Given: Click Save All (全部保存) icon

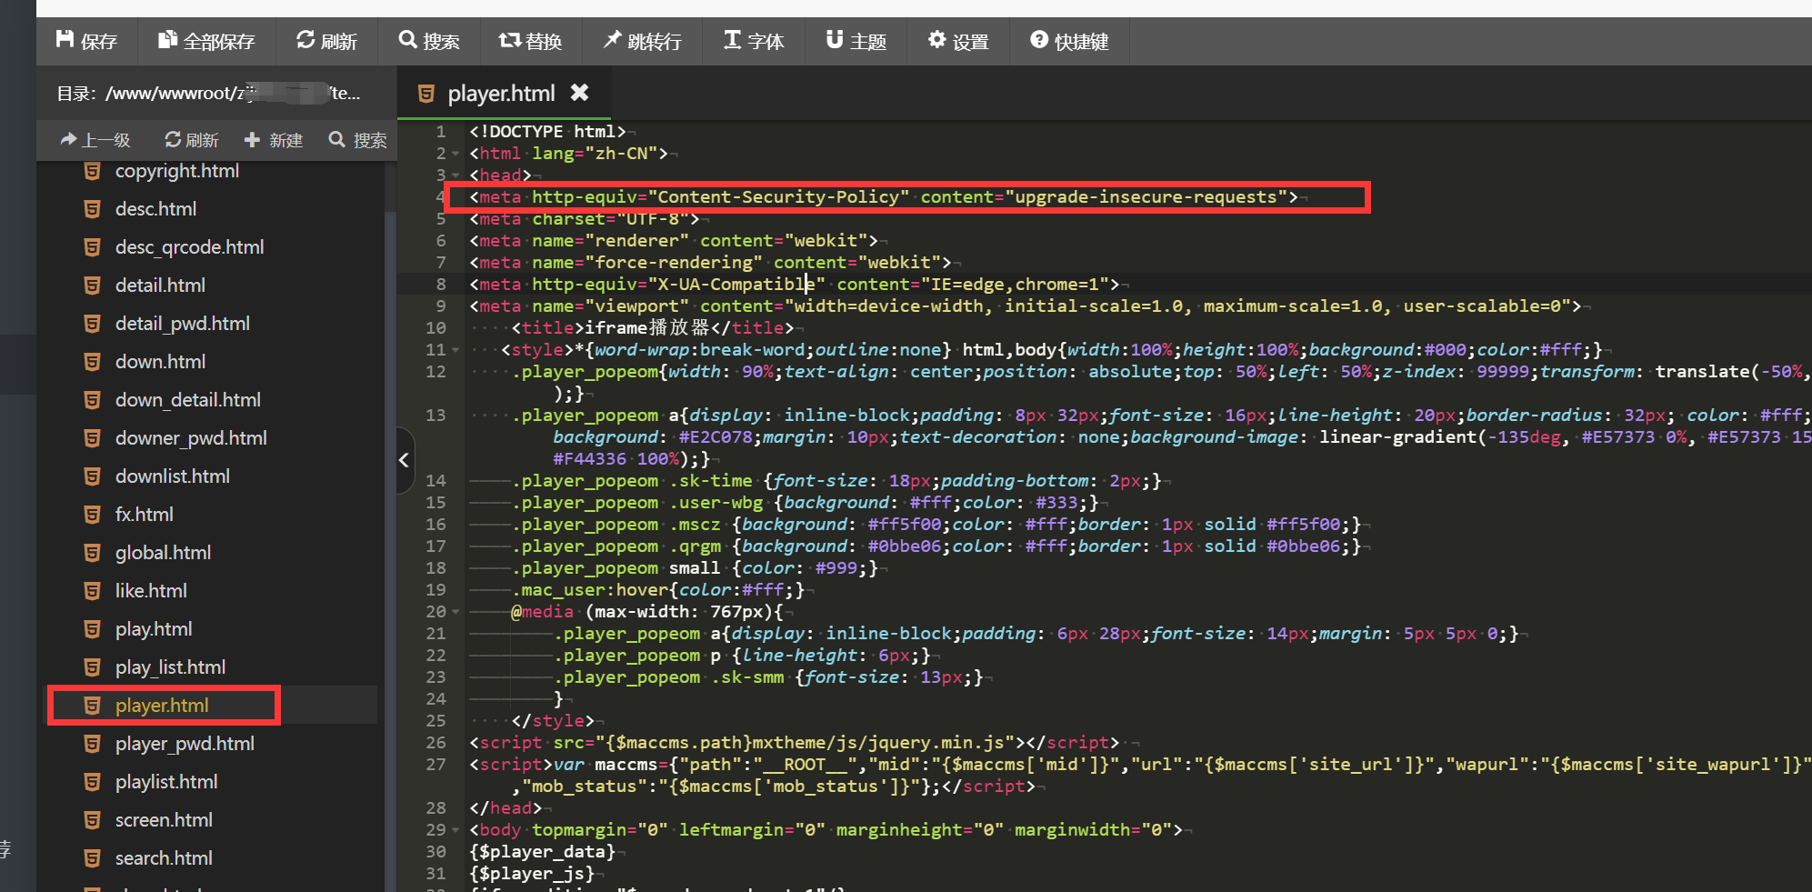Looking at the screenshot, I should pos(205,41).
